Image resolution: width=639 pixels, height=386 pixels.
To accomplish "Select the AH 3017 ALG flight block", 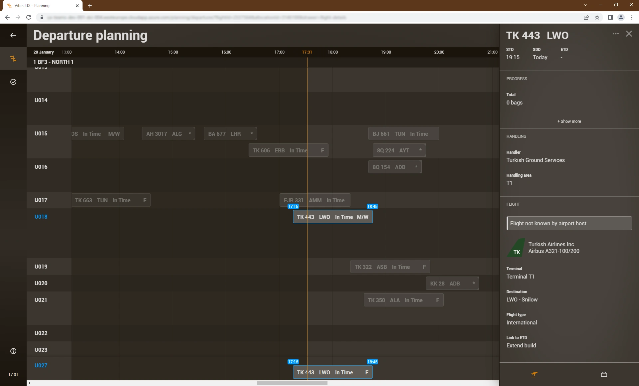I will tap(169, 134).
